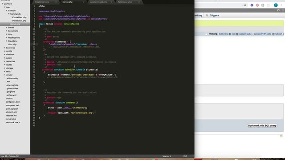Collapse the project root folder in sidebar
The height and width of the screenshot is (160, 285).
[x=3, y=4]
